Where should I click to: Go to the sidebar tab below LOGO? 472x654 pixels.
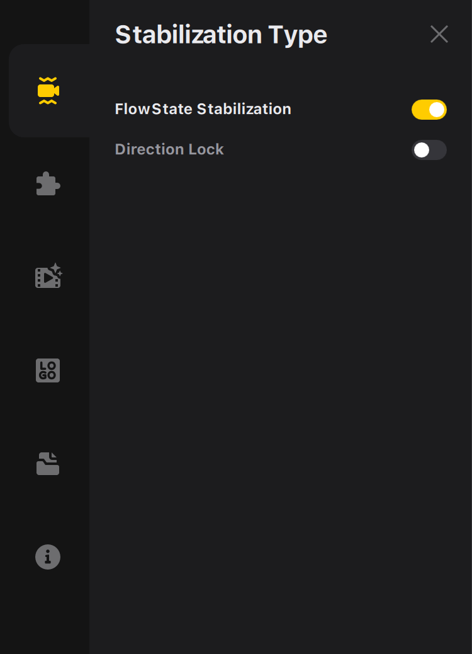point(48,463)
